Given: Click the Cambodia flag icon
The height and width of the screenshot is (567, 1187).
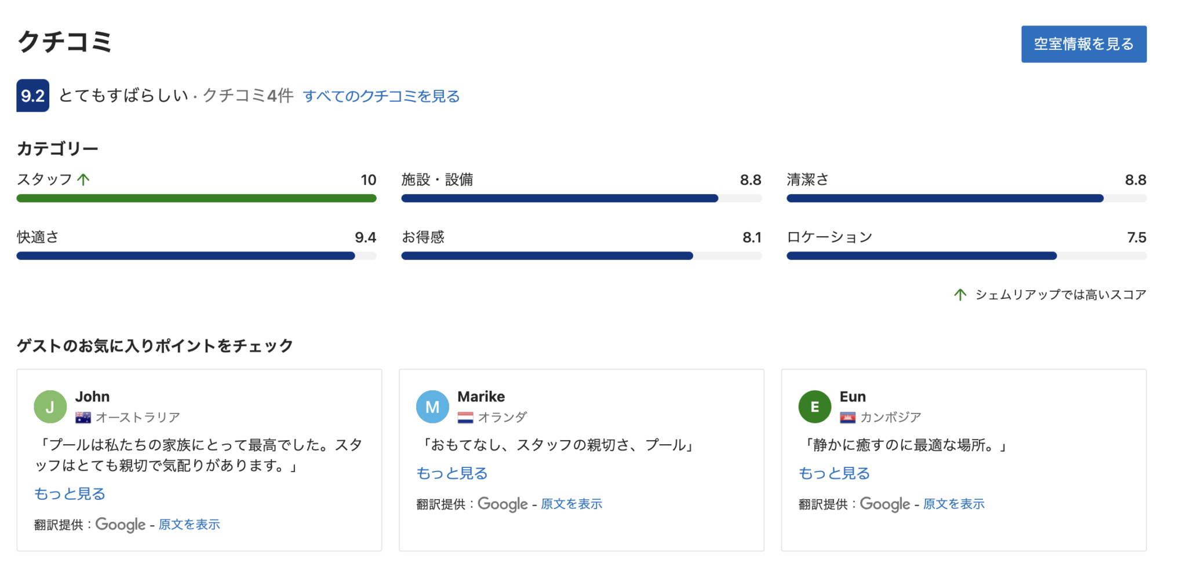Looking at the screenshot, I should pos(847,417).
